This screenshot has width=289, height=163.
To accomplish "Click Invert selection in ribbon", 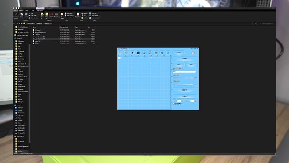I will pyautogui.click(x=94, y=18).
